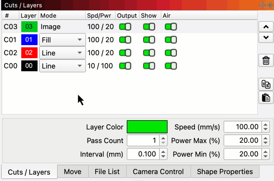274x181 pixels.
Task: Move the selected layer up with the arrow button
Action: click(x=266, y=27)
